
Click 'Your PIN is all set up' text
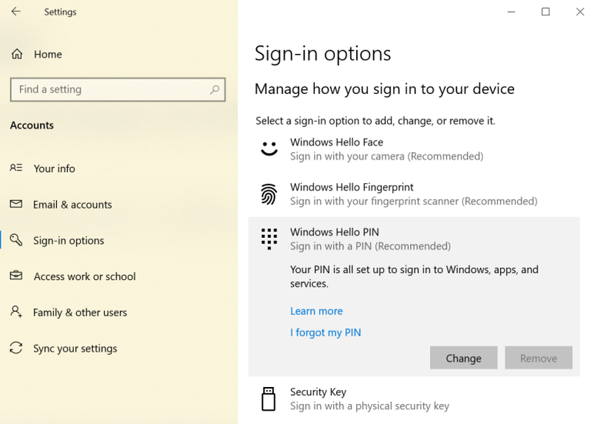click(x=414, y=276)
